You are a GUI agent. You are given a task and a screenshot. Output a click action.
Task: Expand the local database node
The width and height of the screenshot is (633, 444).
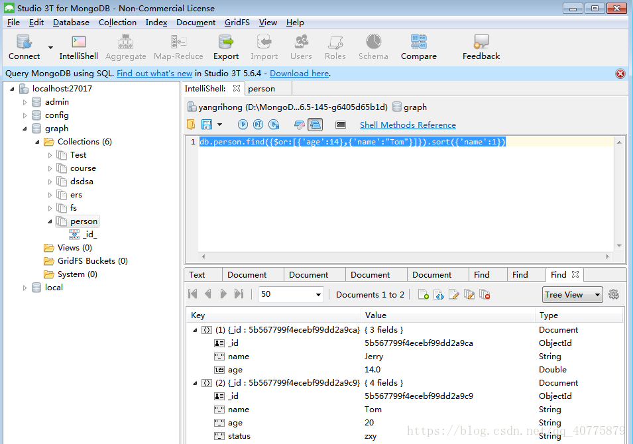click(25, 288)
